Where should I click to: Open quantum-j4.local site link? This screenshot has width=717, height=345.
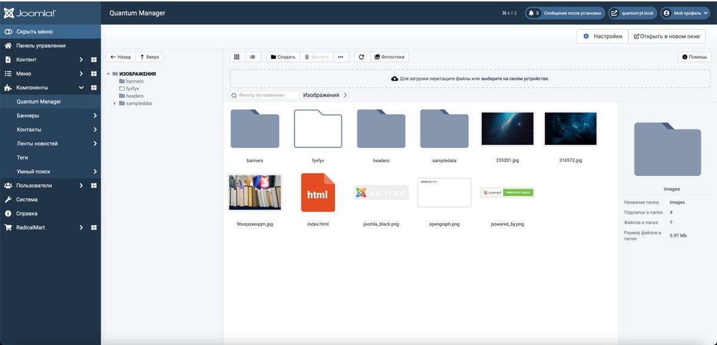click(632, 13)
